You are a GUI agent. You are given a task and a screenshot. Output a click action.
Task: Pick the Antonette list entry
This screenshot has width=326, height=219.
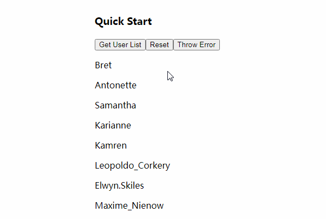[x=115, y=86]
